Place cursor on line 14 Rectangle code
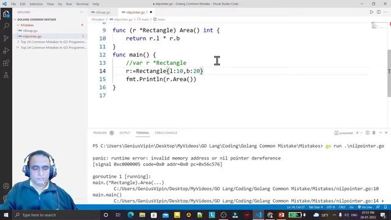This screenshot has width=391, height=220. point(164,71)
